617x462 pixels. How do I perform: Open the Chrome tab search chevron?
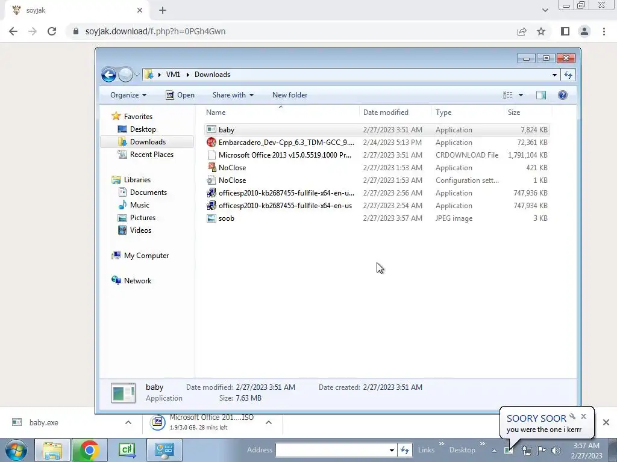(545, 10)
